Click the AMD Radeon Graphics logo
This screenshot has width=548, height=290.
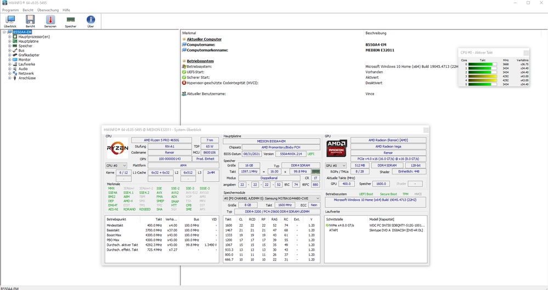pyautogui.click(x=337, y=148)
